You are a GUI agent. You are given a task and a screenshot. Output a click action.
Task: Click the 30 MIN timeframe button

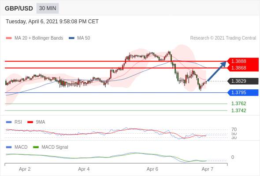coord(48,8)
